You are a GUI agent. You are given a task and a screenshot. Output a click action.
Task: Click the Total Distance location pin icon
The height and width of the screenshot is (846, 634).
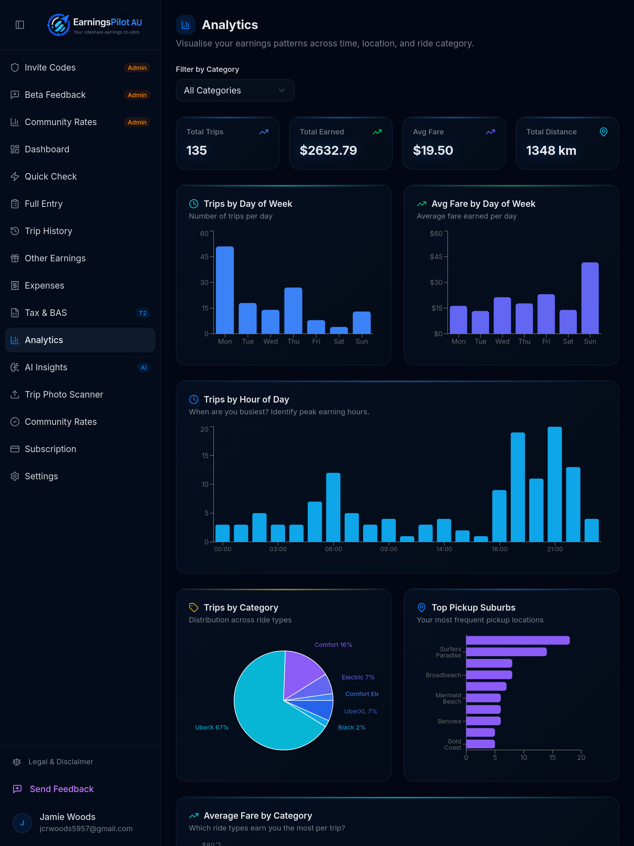point(603,132)
